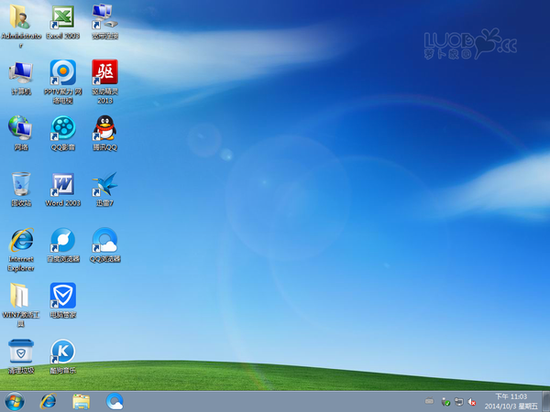
Task: Select the QQ浏览器 desktop shortcut
Action: click(x=104, y=245)
